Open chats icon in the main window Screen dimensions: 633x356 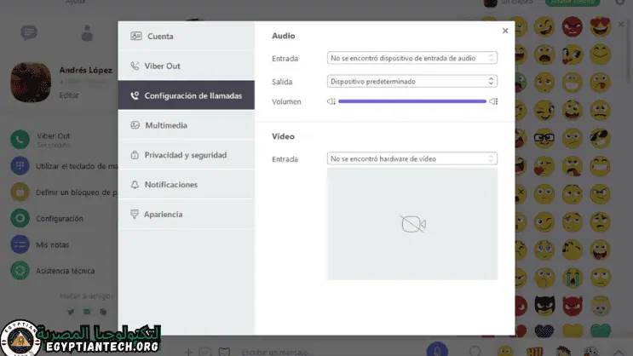click(29, 32)
